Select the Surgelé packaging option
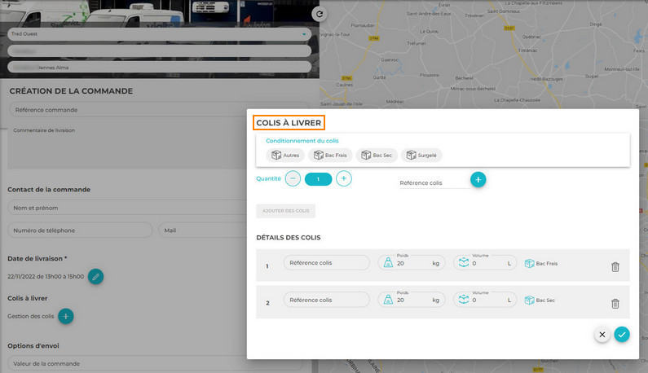Image resolution: width=648 pixels, height=373 pixels. (x=421, y=155)
